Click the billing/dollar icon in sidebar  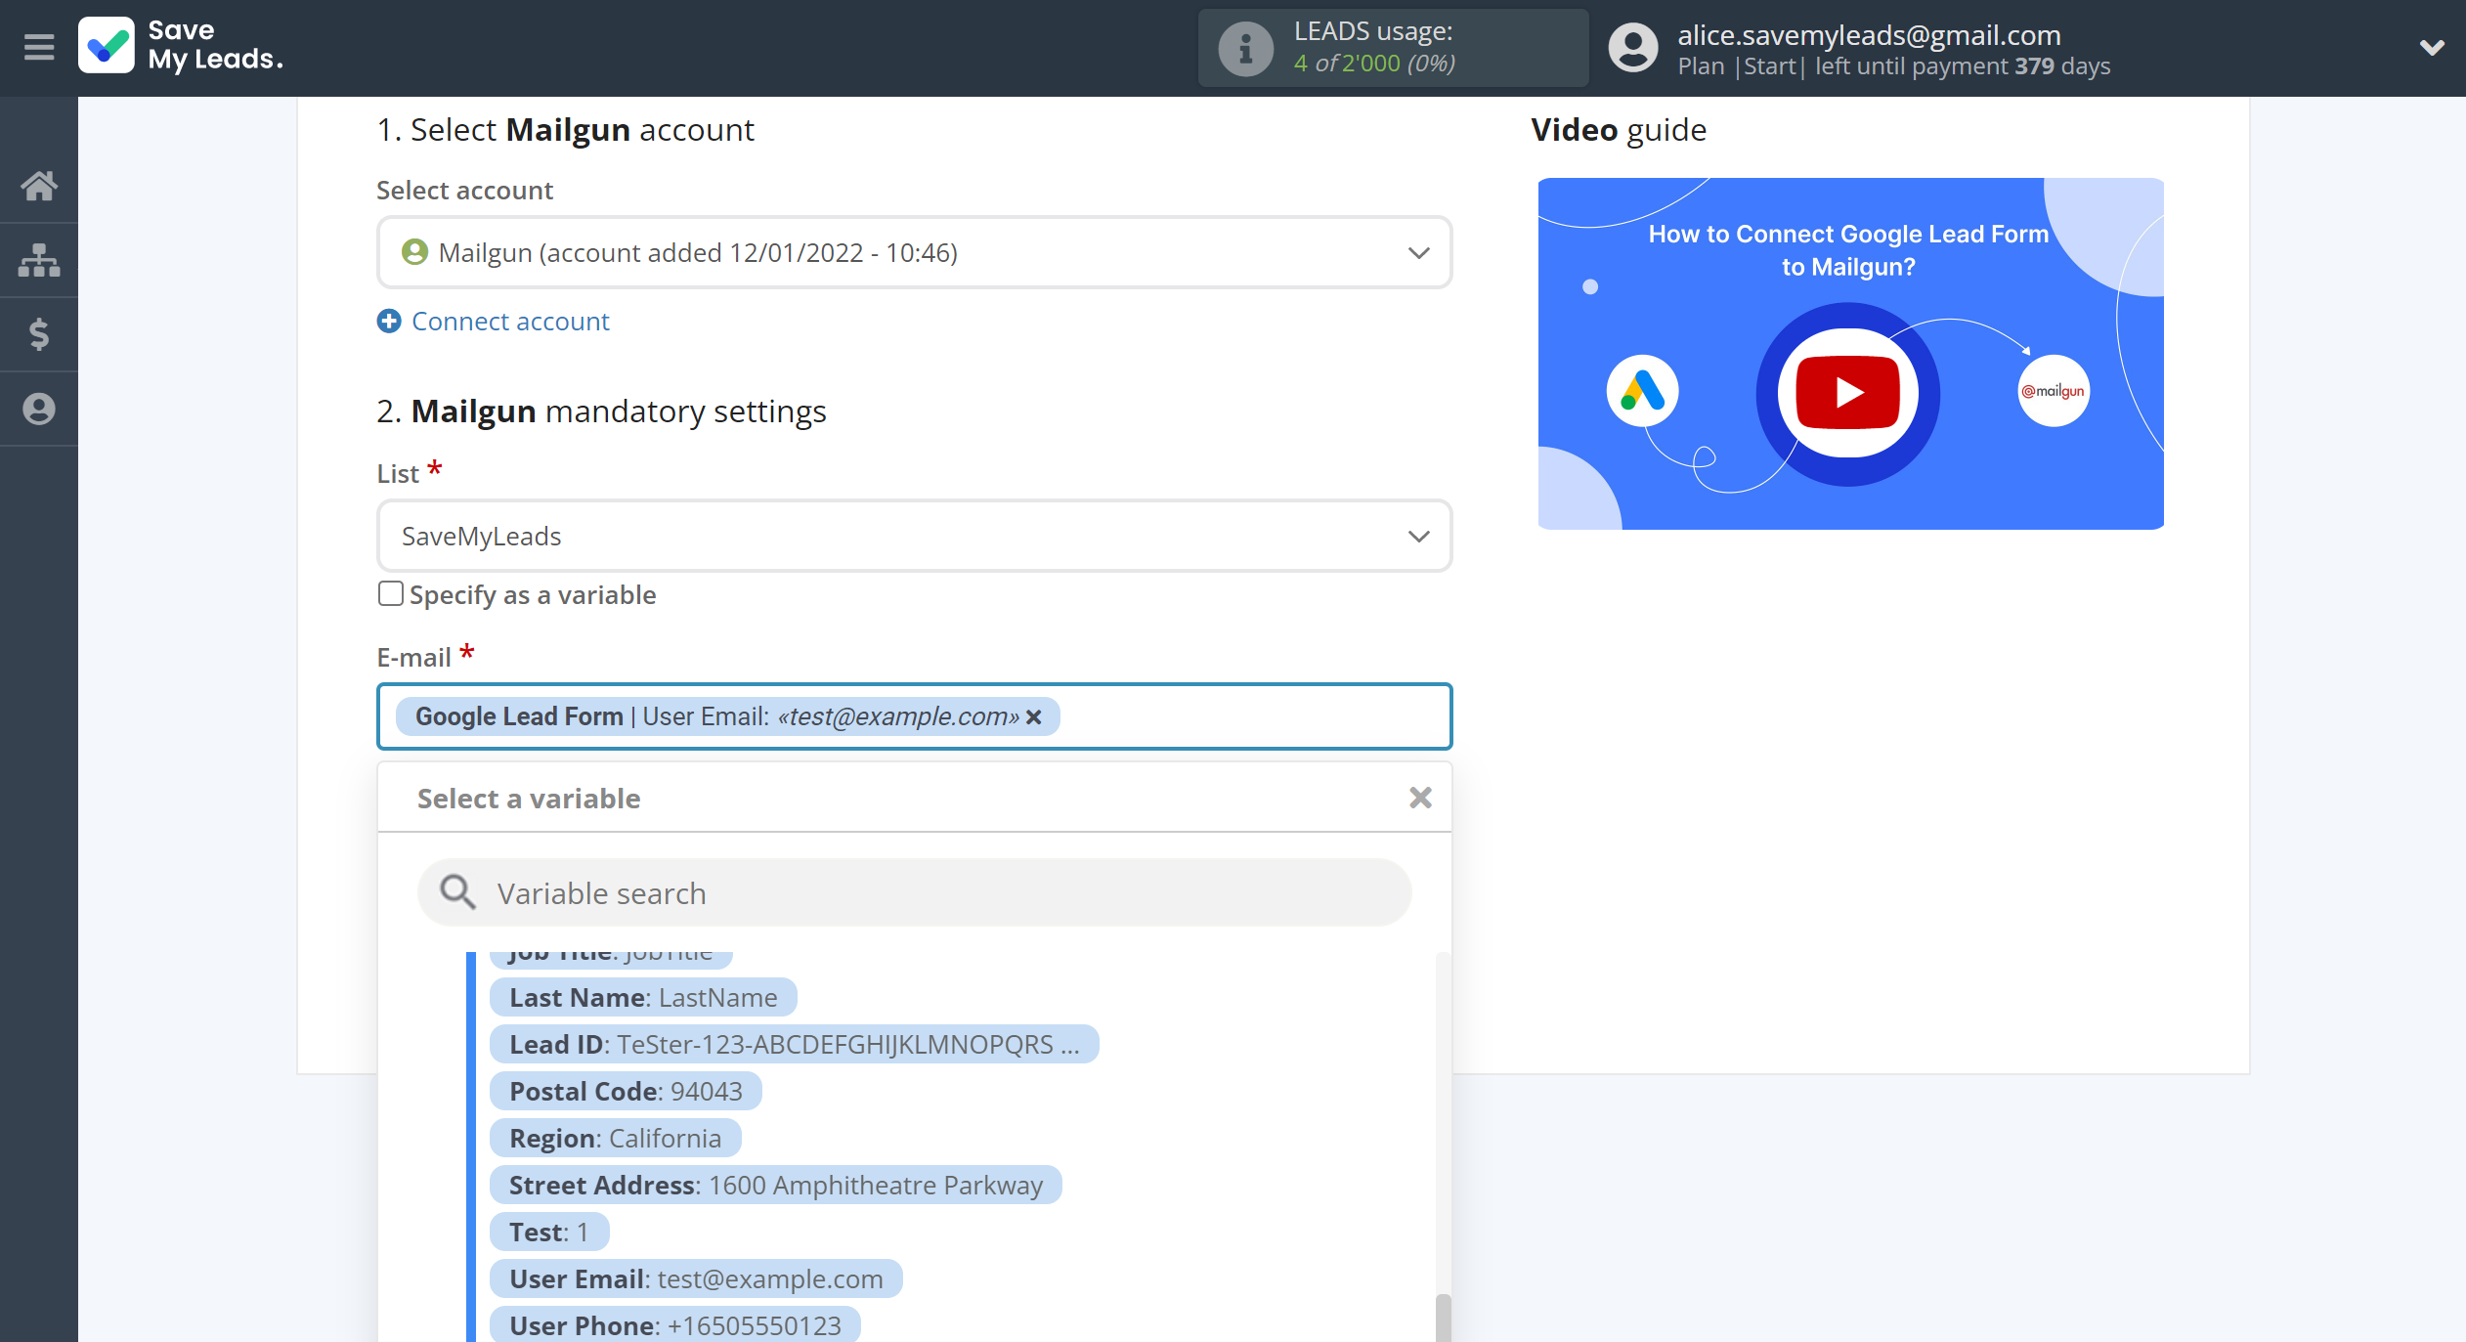pyautogui.click(x=40, y=332)
